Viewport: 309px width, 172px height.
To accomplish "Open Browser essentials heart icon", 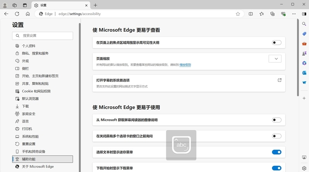I will pyautogui.click(x=283, y=14).
